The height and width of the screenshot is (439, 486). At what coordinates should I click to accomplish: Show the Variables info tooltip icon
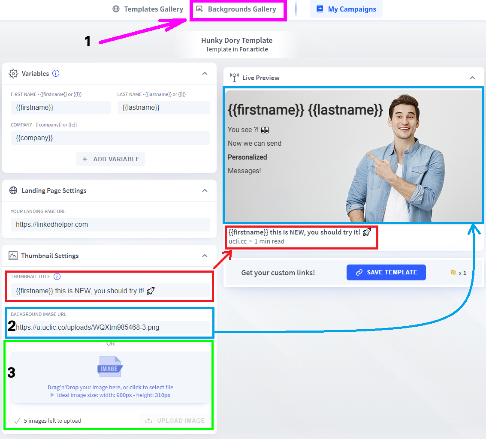(x=56, y=73)
